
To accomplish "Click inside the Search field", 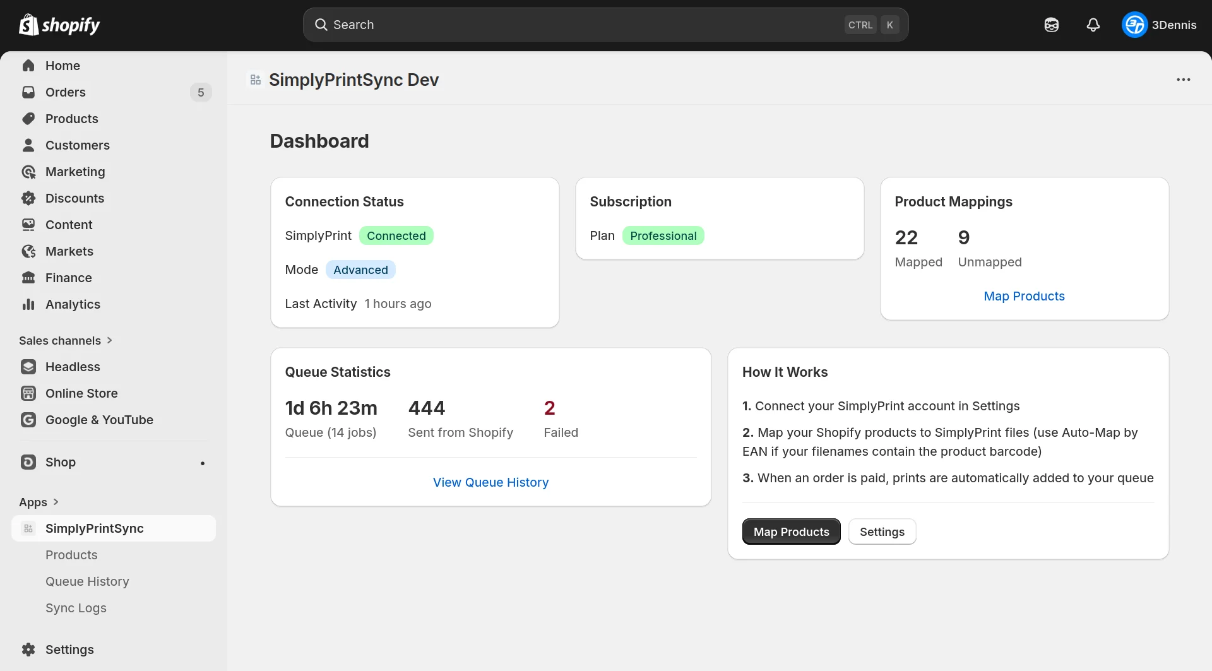I will click(x=568, y=25).
